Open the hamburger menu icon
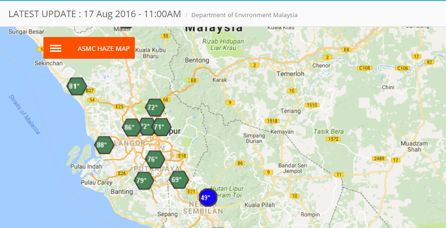Viewport: 446px width, 228px height. pos(55,49)
